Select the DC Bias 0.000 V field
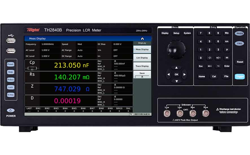The width and height of the screenshot is (250, 155). (118, 44)
